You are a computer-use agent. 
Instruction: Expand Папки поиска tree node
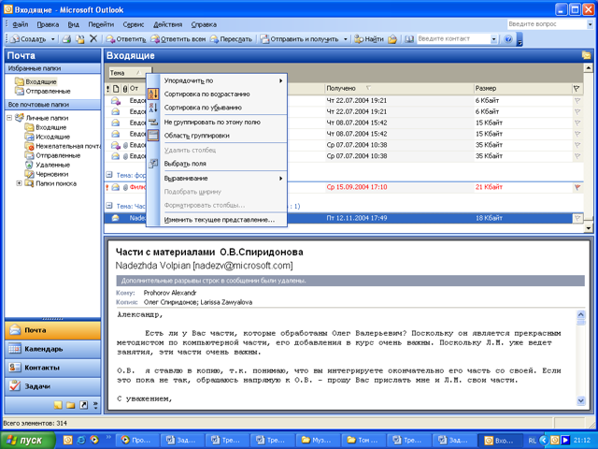pyautogui.click(x=19, y=183)
